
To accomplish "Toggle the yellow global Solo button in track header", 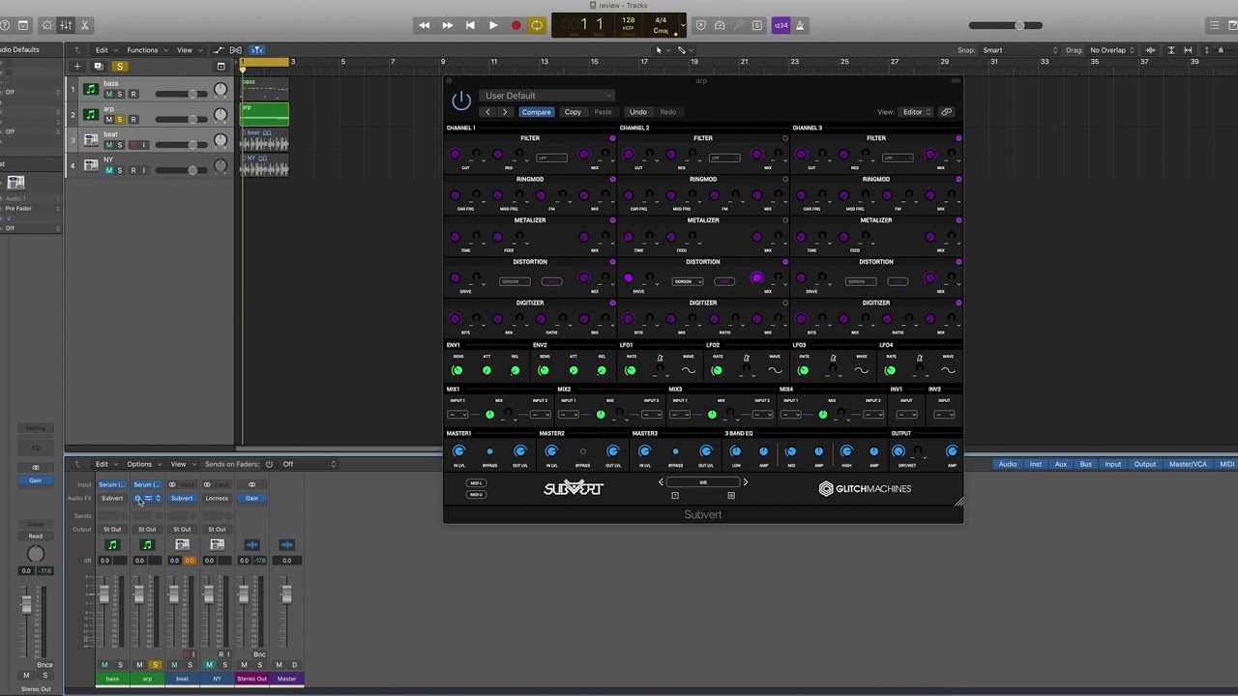I will [120, 67].
